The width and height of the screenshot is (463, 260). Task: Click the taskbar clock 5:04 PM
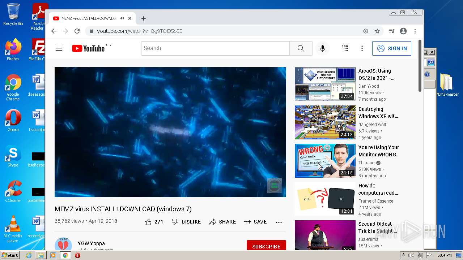point(444,255)
